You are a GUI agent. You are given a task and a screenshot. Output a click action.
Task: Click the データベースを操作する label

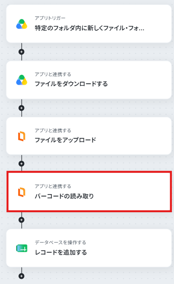[x=60, y=243]
